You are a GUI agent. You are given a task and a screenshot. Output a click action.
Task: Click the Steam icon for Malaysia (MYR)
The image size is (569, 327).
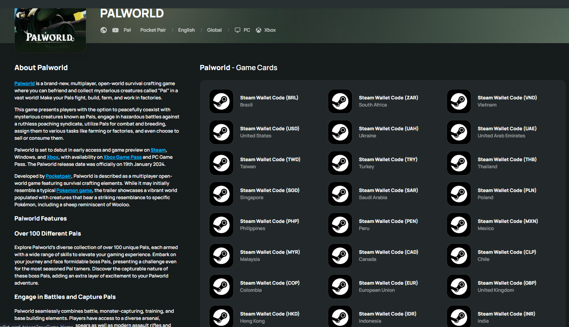pyautogui.click(x=221, y=256)
